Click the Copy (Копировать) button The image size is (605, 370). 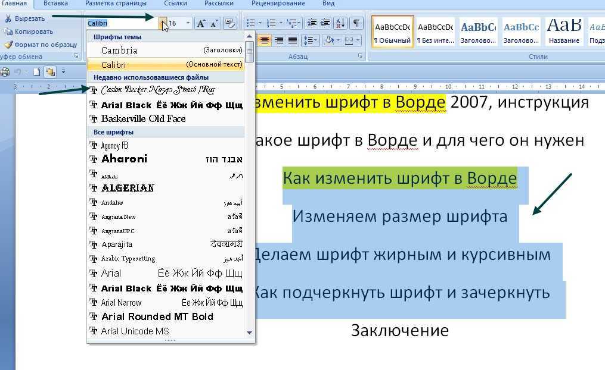tap(28, 32)
